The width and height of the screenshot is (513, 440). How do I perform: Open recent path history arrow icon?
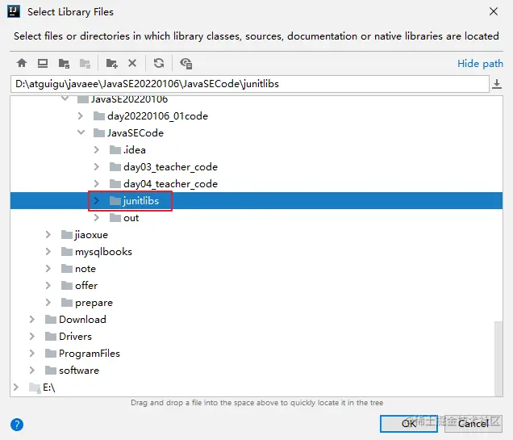pyautogui.click(x=497, y=84)
